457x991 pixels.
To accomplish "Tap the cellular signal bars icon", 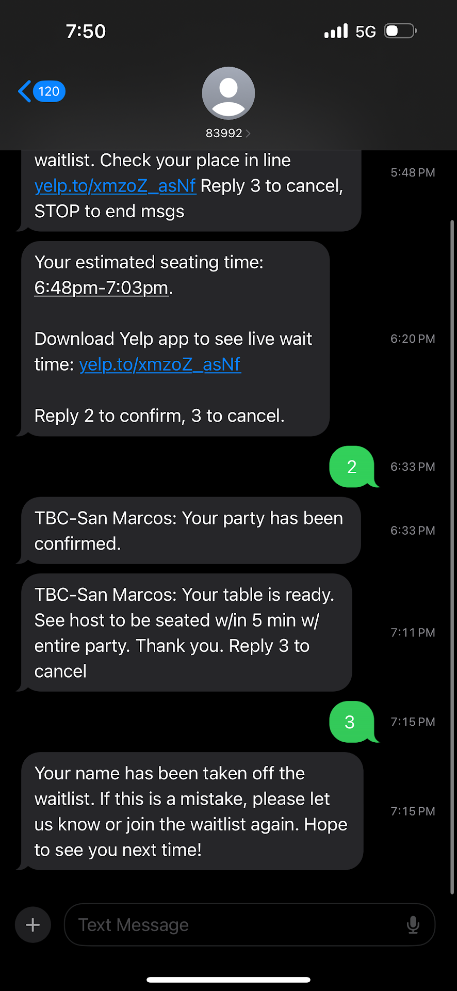I will coord(336,31).
